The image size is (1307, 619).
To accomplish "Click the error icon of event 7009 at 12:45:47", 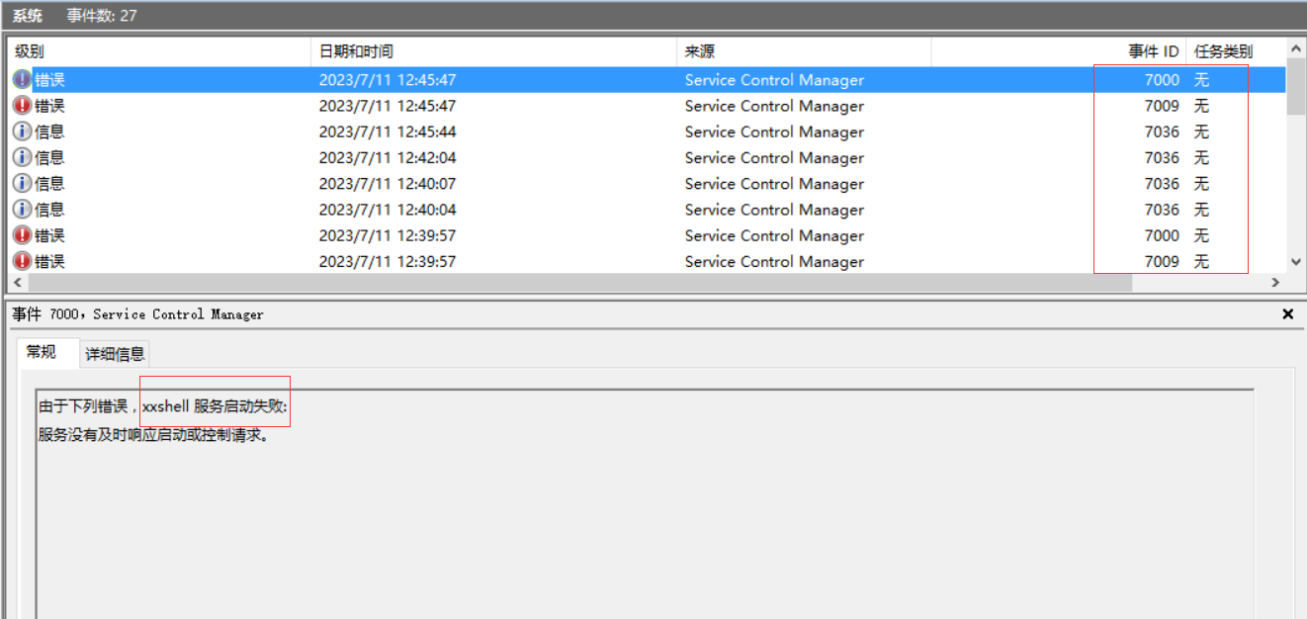I will pyautogui.click(x=22, y=106).
